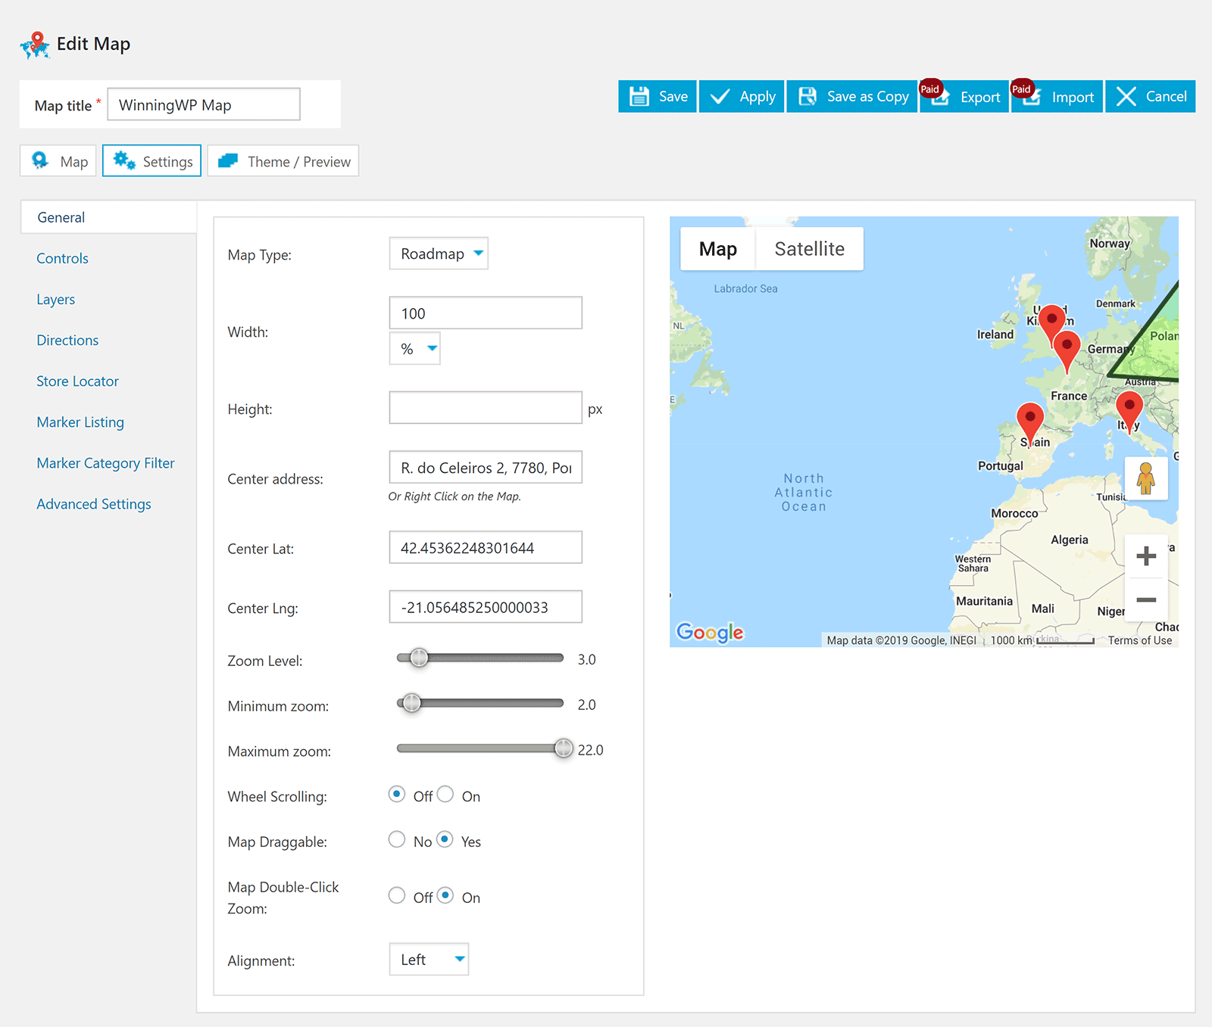This screenshot has height=1027, width=1212.
Task: Turn Wheel Scrolling Off
Action: 397,794
